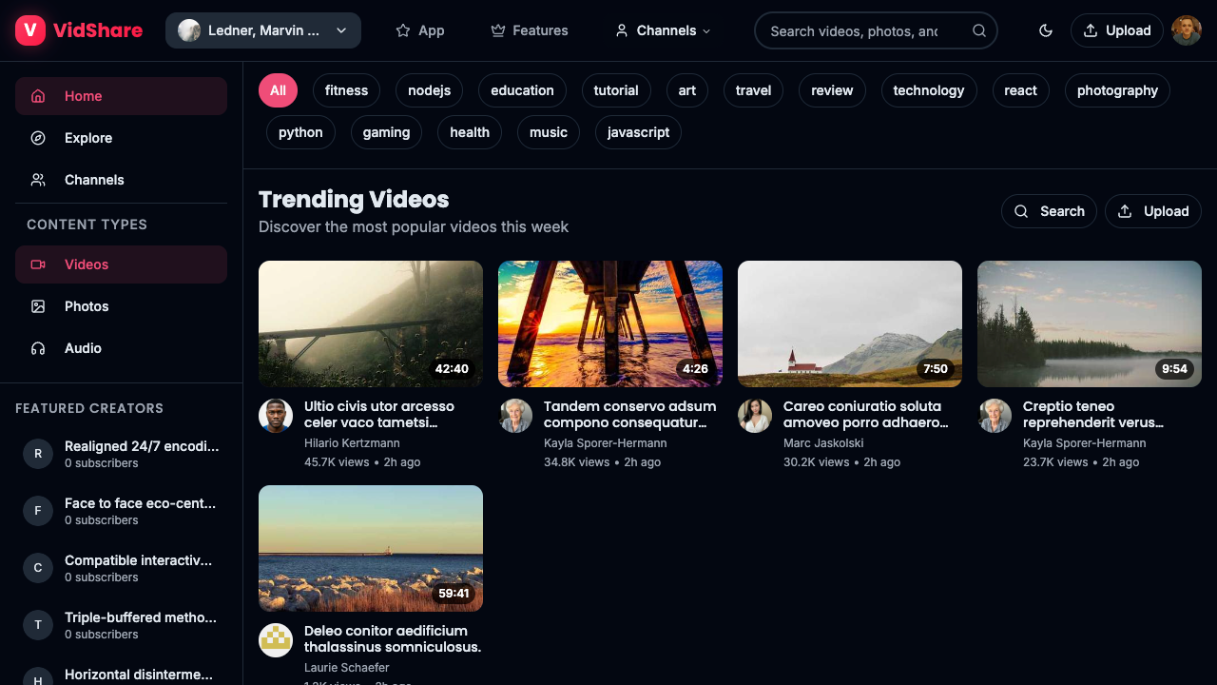Open the foggy bridge video thumbnail

tap(371, 323)
